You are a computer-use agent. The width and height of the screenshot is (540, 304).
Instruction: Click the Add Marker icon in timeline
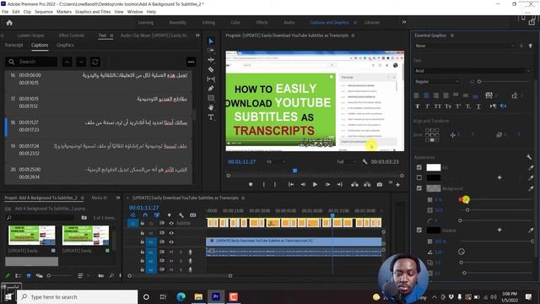(169, 215)
